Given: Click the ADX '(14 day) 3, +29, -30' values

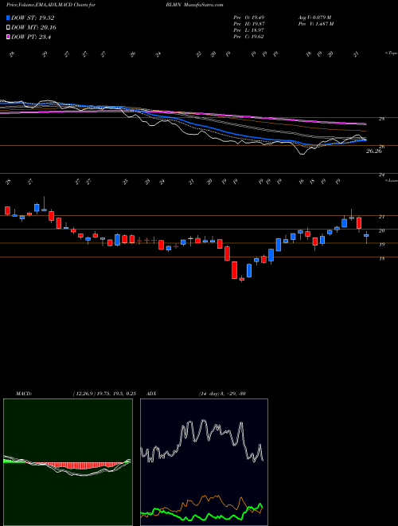Looking at the screenshot, I should pyautogui.click(x=222, y=394).
